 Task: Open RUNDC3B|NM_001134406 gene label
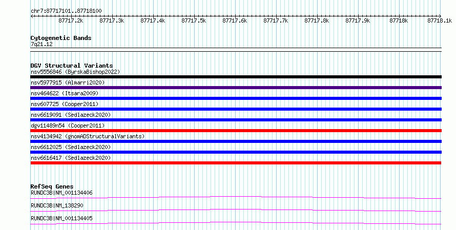(61, 193)
